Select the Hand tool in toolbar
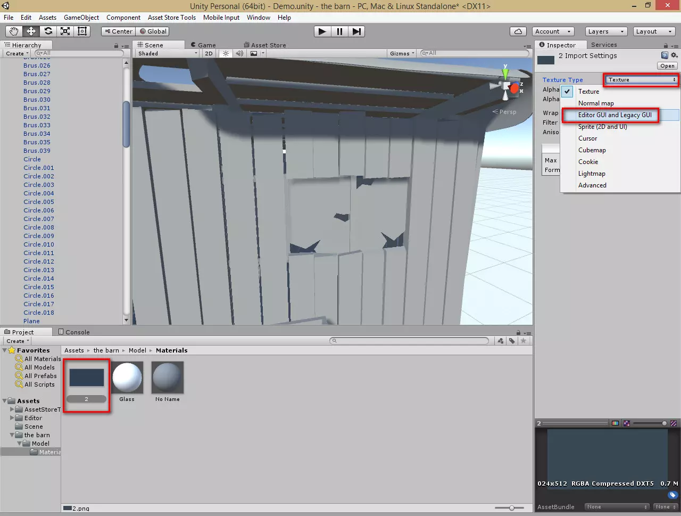 click(x=14, y=31)
